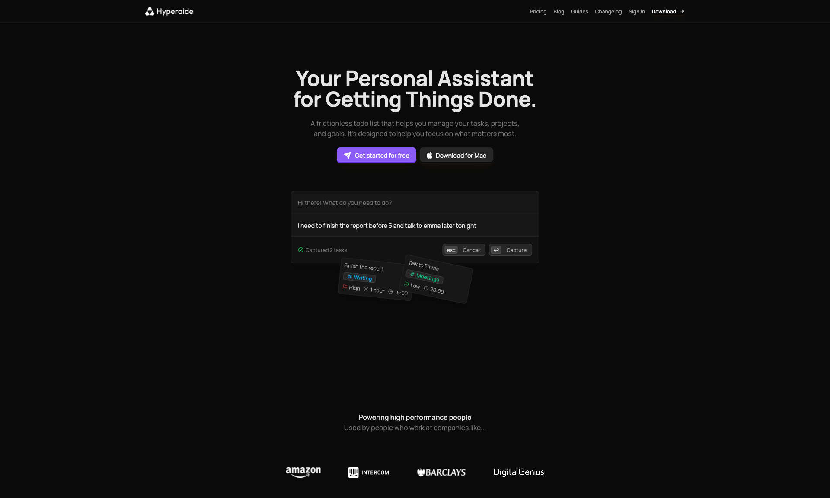Click the task input field area
Screen dimensions: 830x498
click(415, 225)
